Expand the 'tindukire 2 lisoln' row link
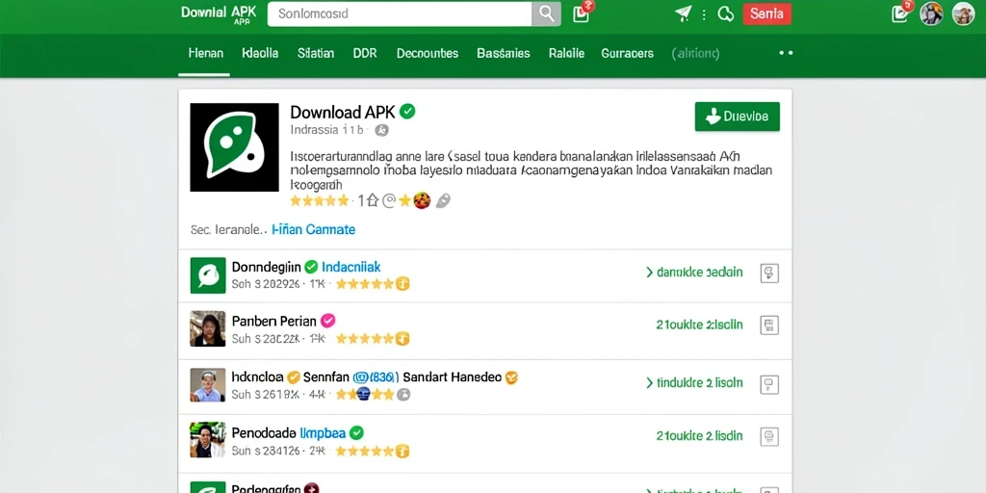Image resolution: width=986 pixels, height=493 pixels. pyautogui.click(x=694, y=382)
